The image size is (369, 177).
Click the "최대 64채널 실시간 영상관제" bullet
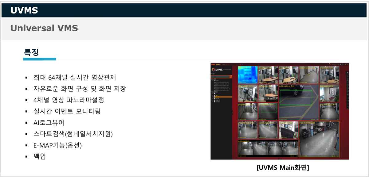coord(75,77)
